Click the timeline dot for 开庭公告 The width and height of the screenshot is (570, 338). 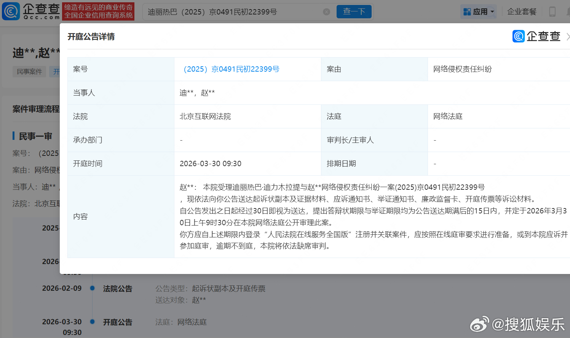[92, 322]
